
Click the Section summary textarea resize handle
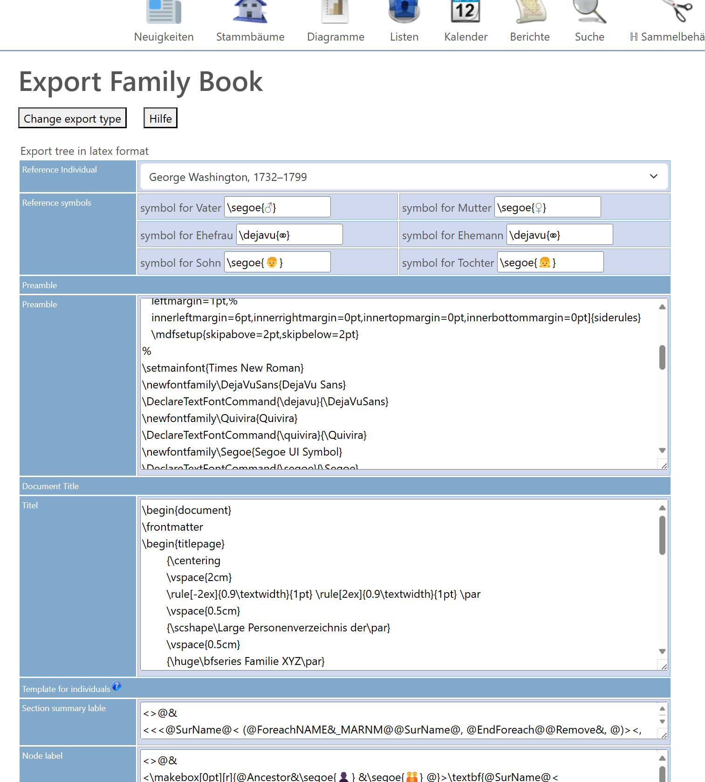click(664, 734)
